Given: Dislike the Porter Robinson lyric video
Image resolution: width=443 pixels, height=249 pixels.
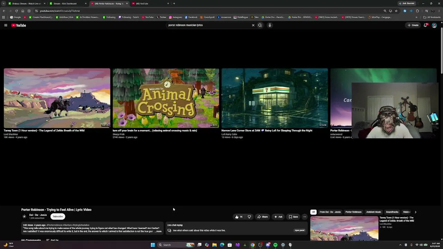Looking at the screenshot, I should click(249, 217).
